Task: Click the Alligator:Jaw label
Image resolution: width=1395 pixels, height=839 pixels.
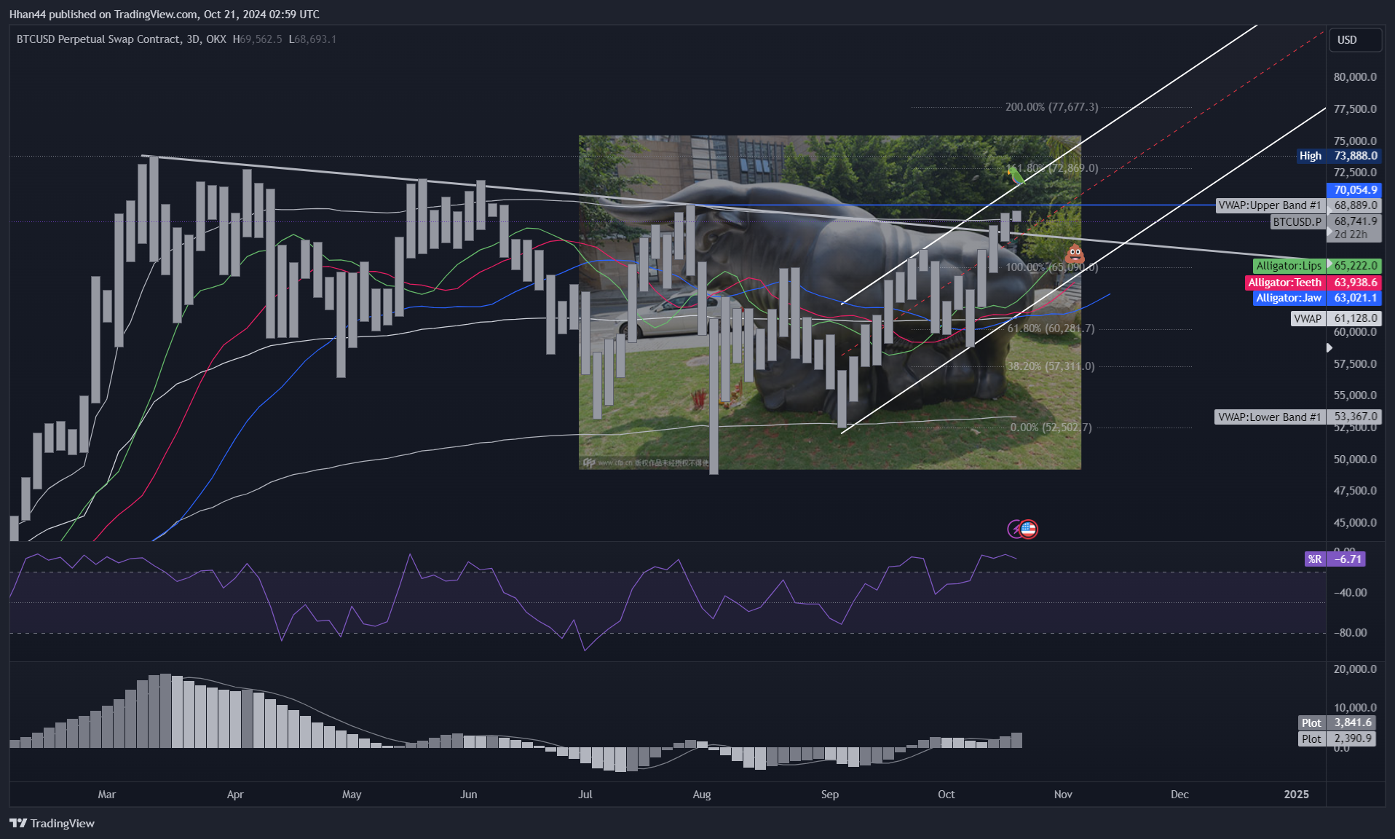Action: coord(1288,298)
